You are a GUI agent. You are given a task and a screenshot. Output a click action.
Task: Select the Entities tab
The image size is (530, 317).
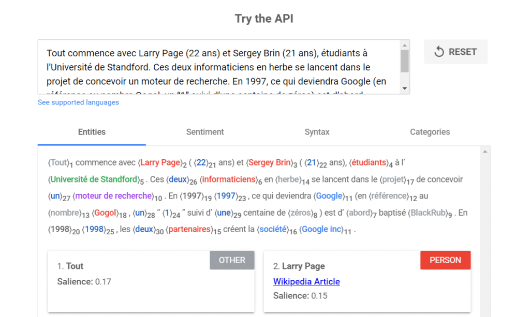(x=92, y=132)
